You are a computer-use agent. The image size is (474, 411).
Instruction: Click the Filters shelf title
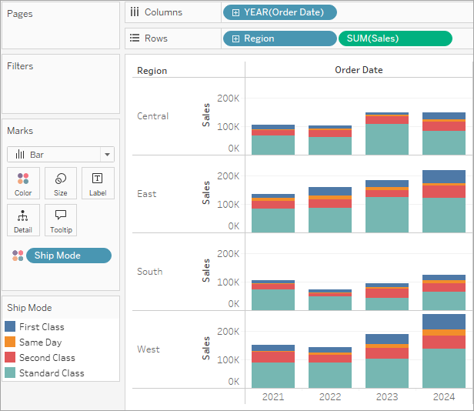20,66
